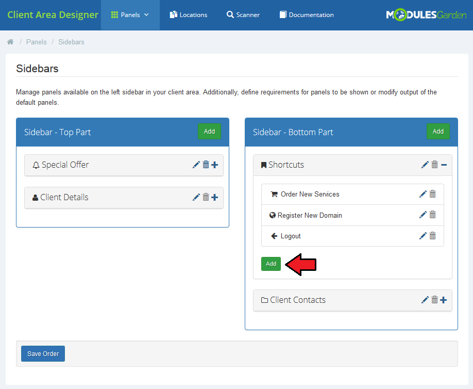Click the Save Order button
The width and height of the screenshot is (473, 389).
click(x=43, y=354)
